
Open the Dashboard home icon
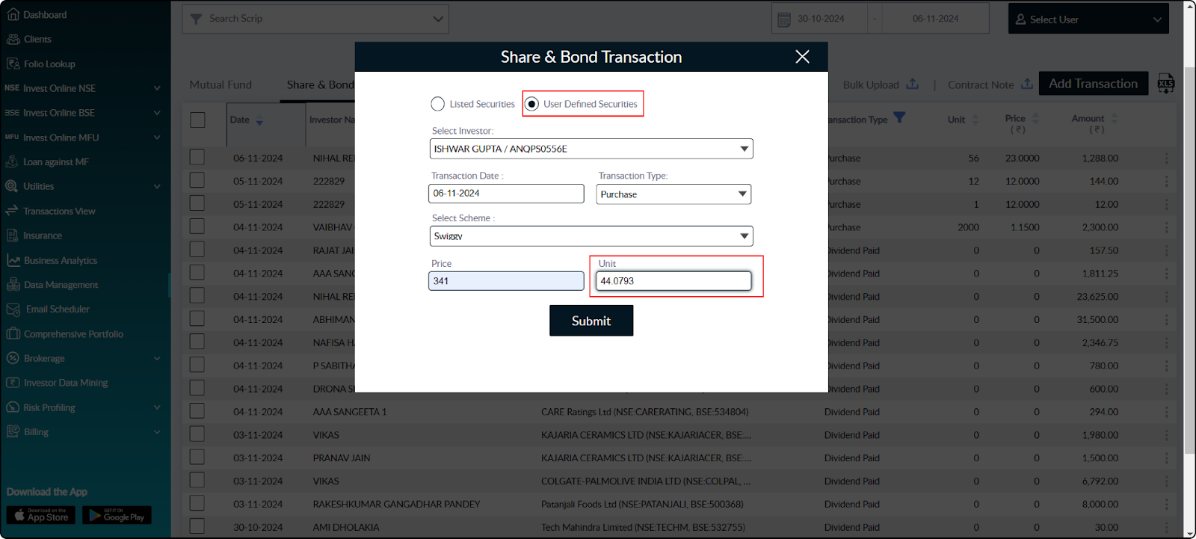(13, 14)
